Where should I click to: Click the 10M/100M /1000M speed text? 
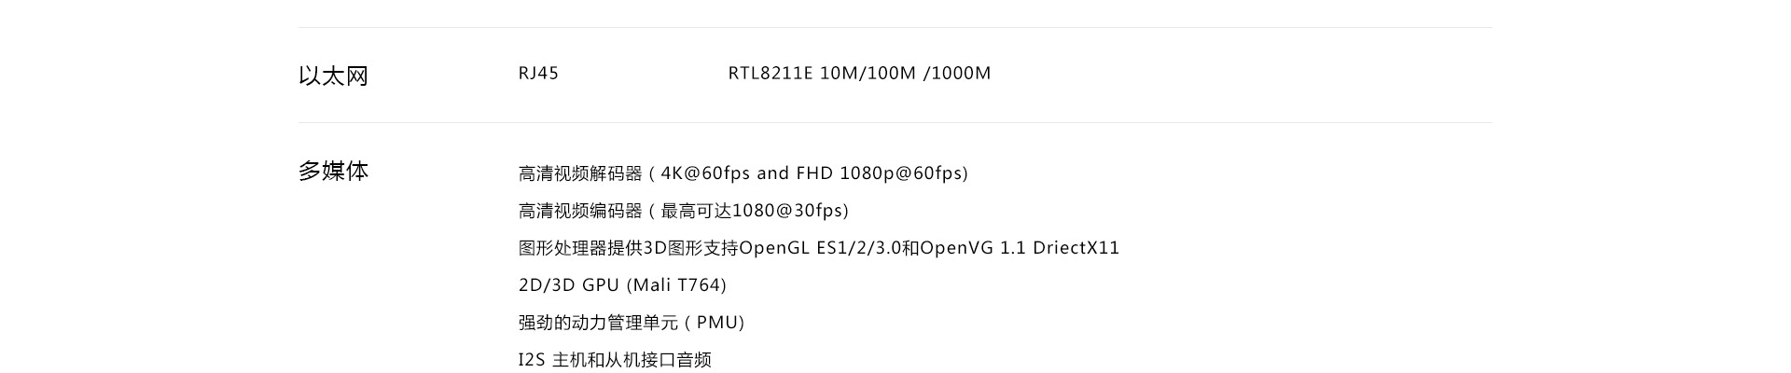(905, 73)
